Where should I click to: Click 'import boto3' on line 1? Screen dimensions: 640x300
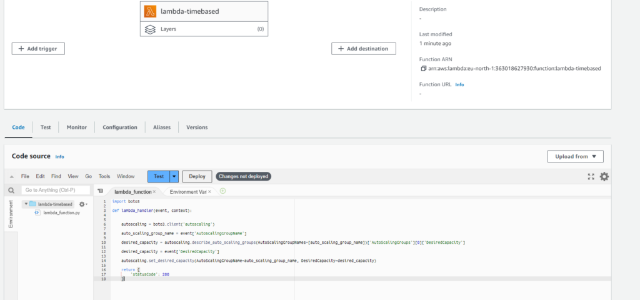pos(126,201)
